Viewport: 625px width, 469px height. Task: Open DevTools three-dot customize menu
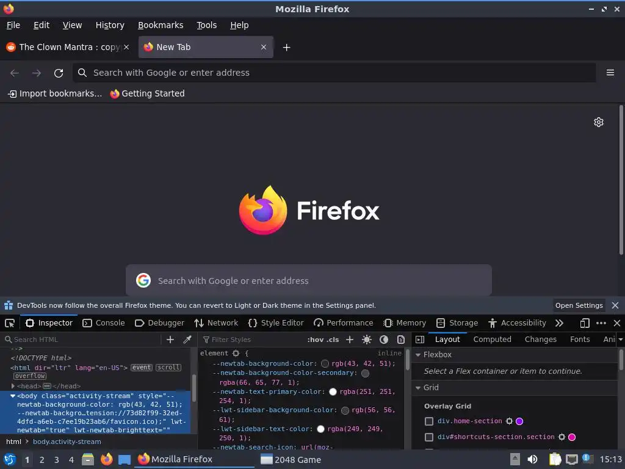(x=601, y=323)
